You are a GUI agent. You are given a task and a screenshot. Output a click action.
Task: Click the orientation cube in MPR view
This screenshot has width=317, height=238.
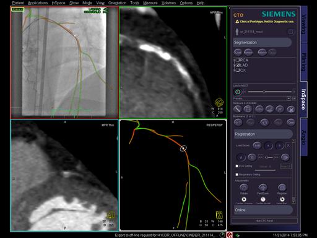point(219,102)
